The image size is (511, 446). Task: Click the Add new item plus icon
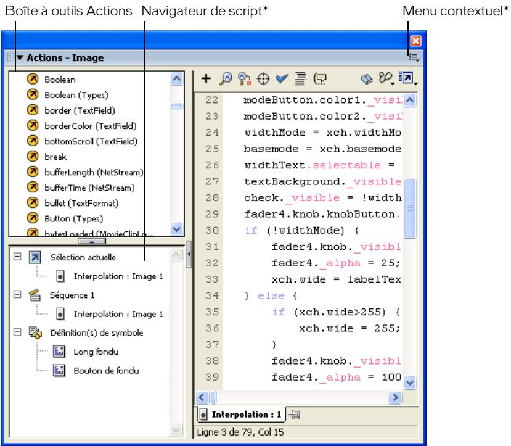206,78
